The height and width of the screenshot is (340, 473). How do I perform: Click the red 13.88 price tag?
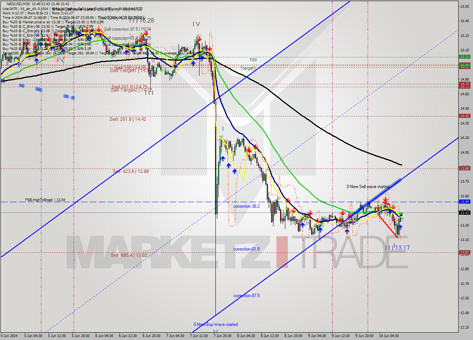tap(464, 168)
